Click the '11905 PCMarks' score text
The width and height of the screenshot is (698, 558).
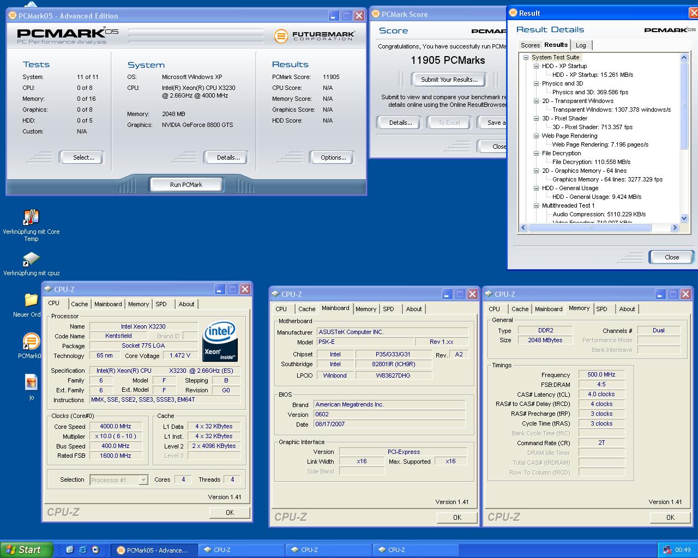pyautogui.click(x=448, y=60)
